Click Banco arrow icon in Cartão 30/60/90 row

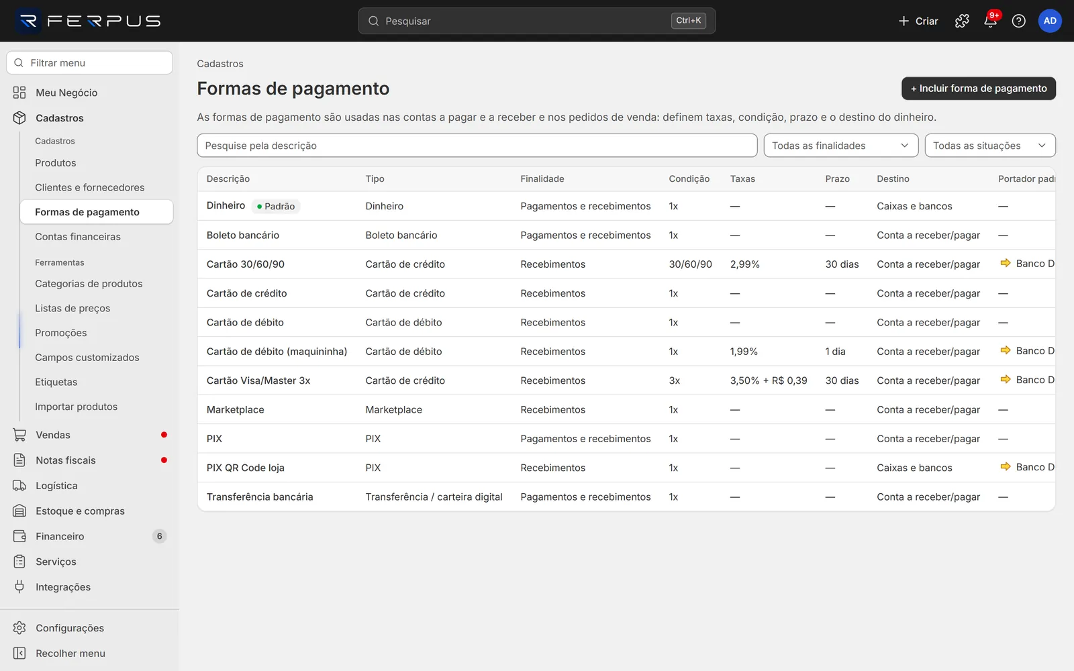tap(1006, 264)
